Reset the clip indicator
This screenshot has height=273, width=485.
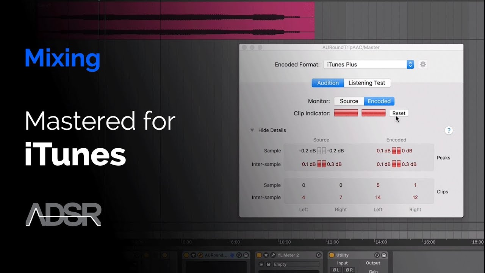pos(399,113)
